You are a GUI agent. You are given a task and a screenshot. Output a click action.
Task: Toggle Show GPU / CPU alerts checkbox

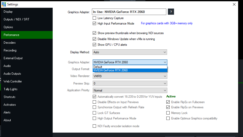click(x=94, y=45)
